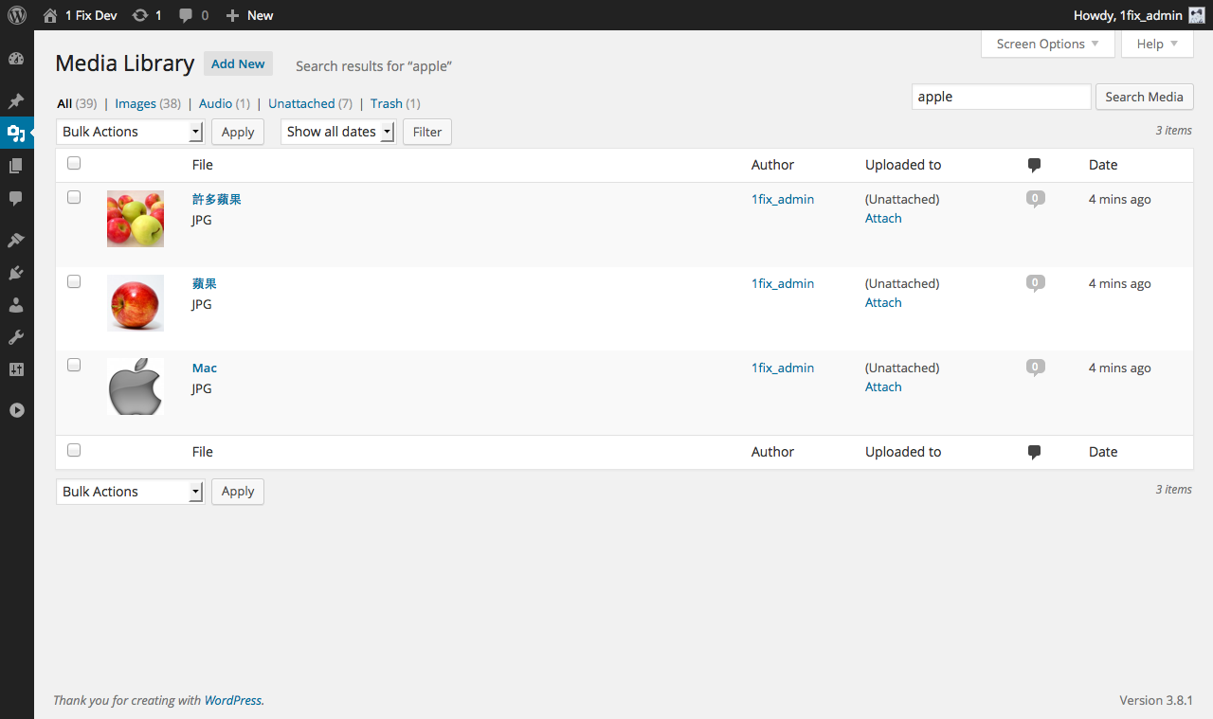Click the WordPress logo in admin bar
This screenshot has height=719, width=1213.
(17, 15)
